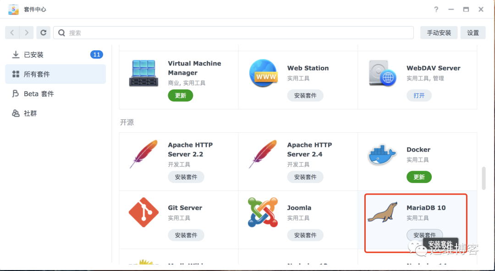Image resolution: width=495 pixels, height=271 pixels.
Task: Install MariaDB 10 package
Action: coord(424,235)
